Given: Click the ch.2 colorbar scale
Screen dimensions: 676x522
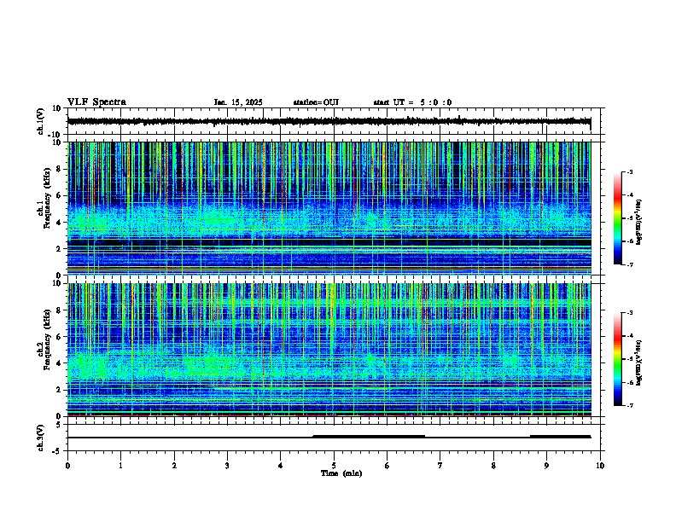Looking at the screenshot, I should 617,359.
